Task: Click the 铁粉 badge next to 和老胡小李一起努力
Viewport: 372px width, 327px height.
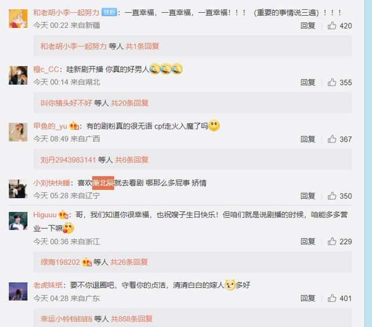Action: 109,12
